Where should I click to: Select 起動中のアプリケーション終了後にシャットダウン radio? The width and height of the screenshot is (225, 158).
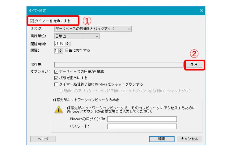(x=61, y=91)
